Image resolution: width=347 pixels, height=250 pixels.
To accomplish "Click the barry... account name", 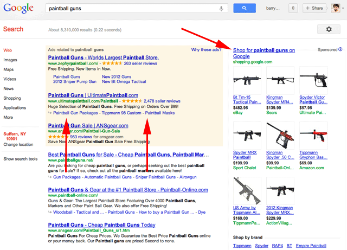I will click(x=273, y=8).
